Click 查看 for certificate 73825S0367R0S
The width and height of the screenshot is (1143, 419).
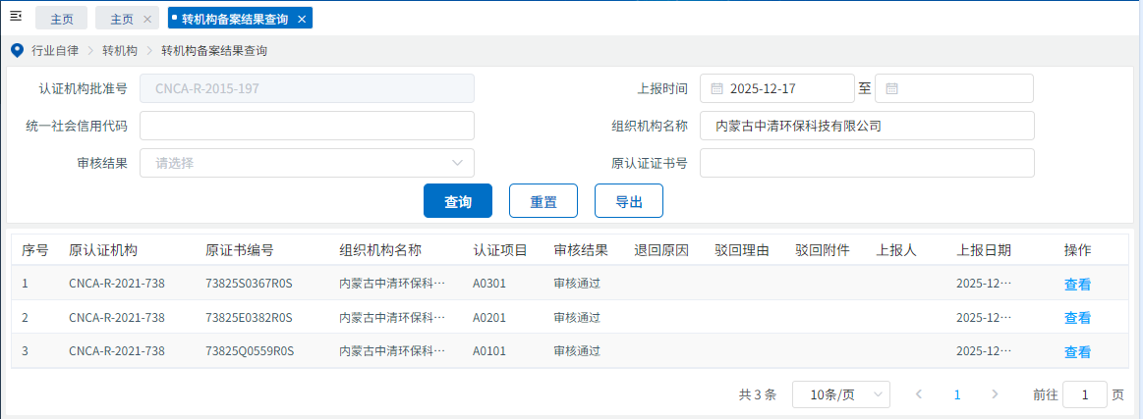(1077, 285)
